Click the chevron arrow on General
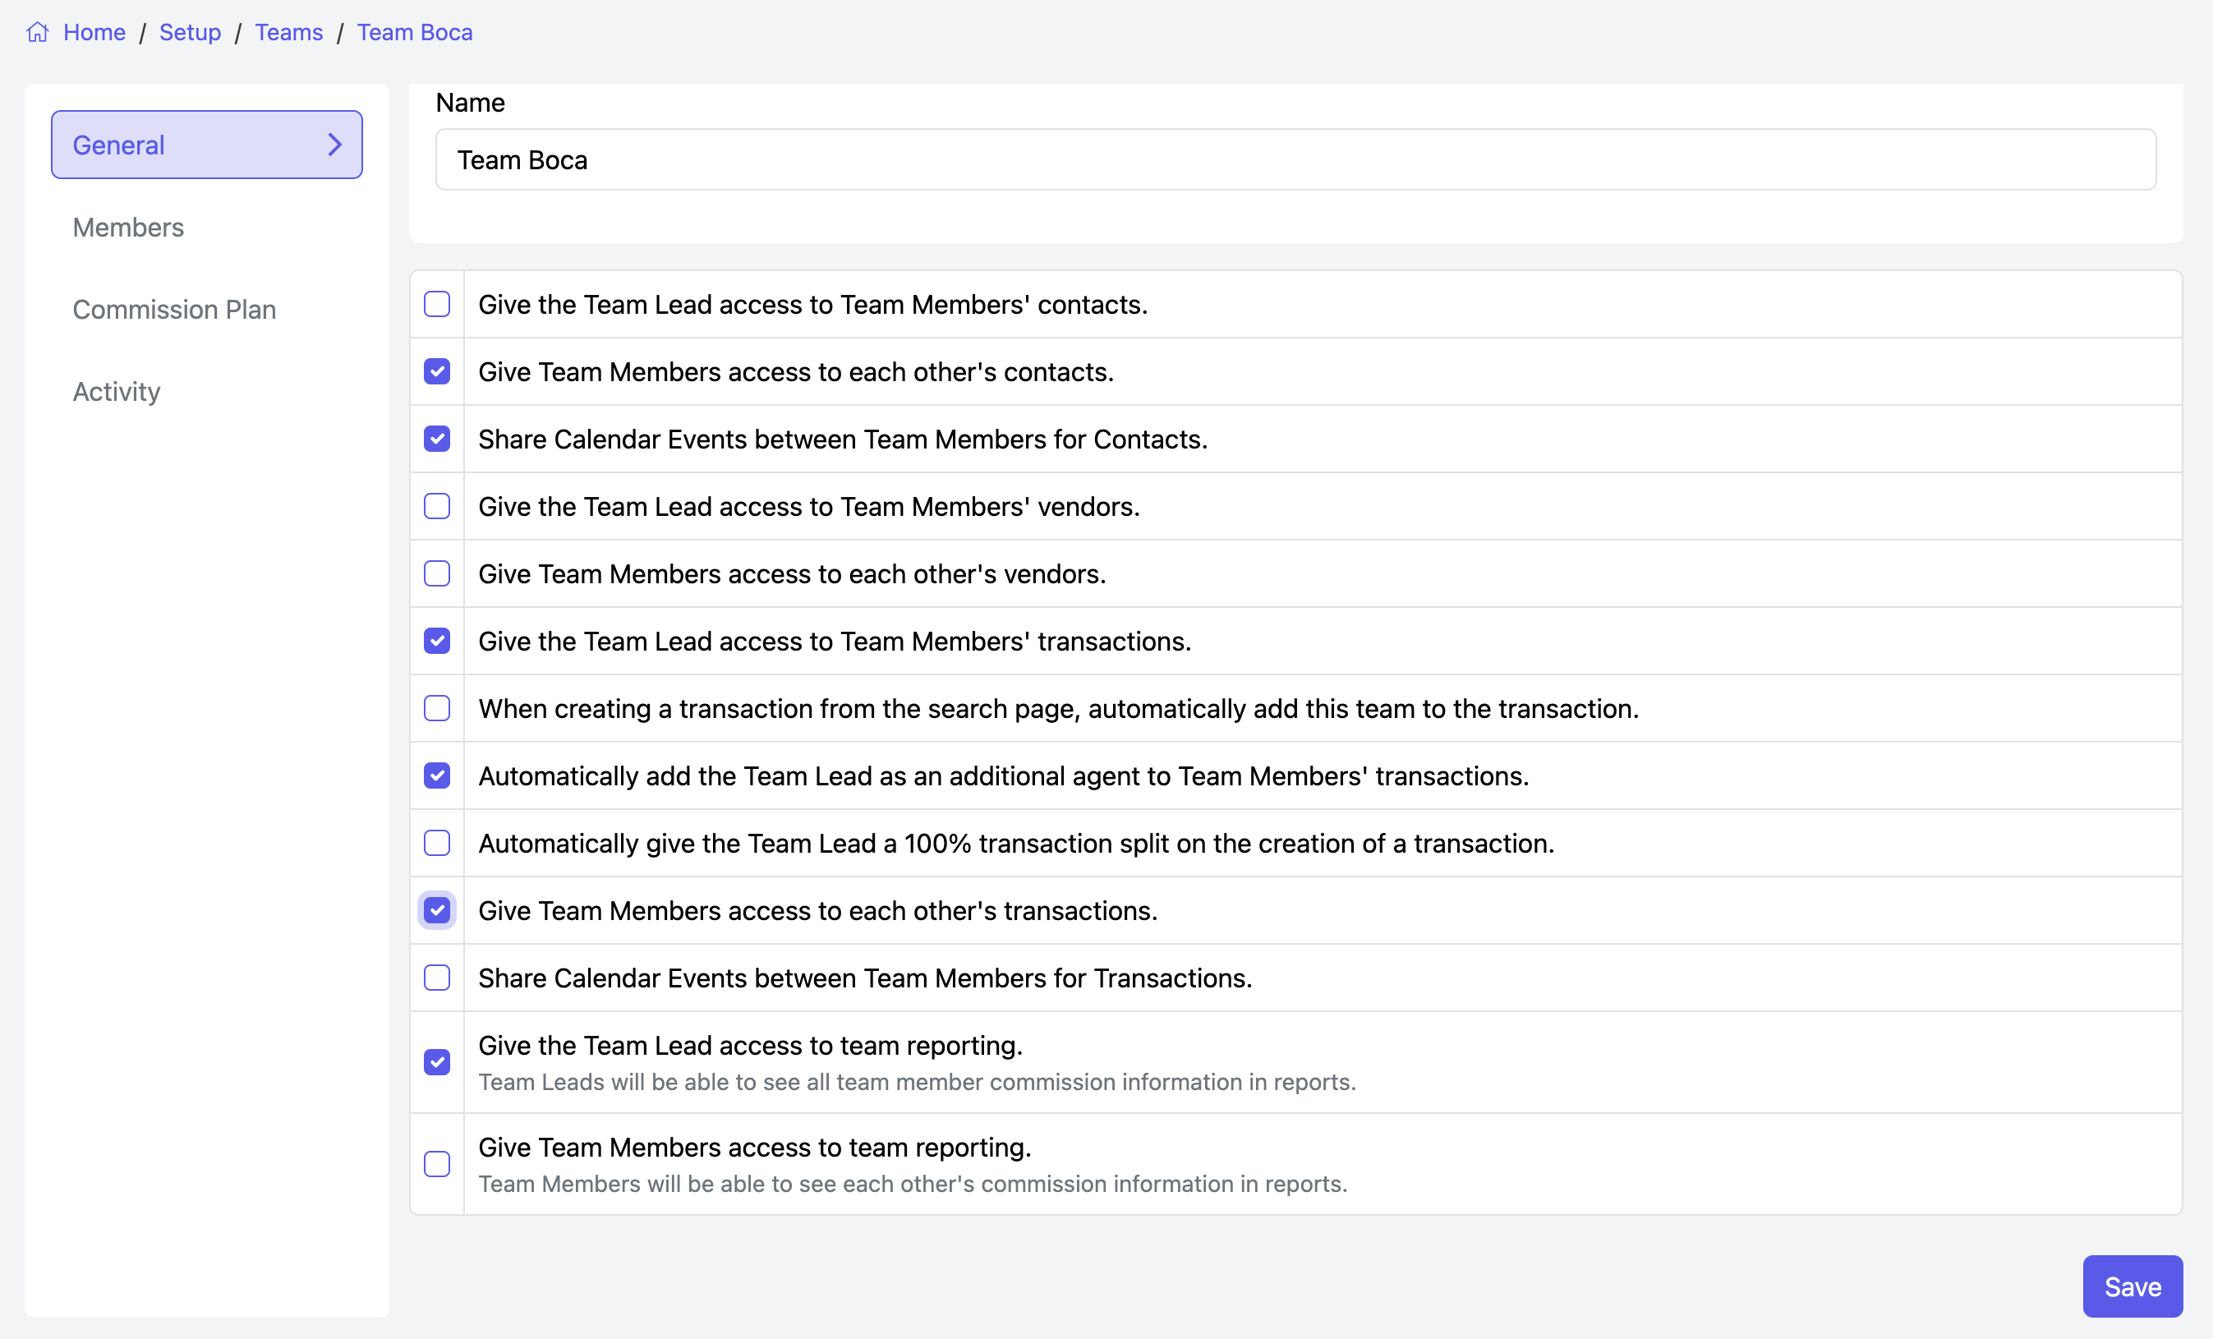Viewport: 2213px width, 1339px height. click(334, 145)
